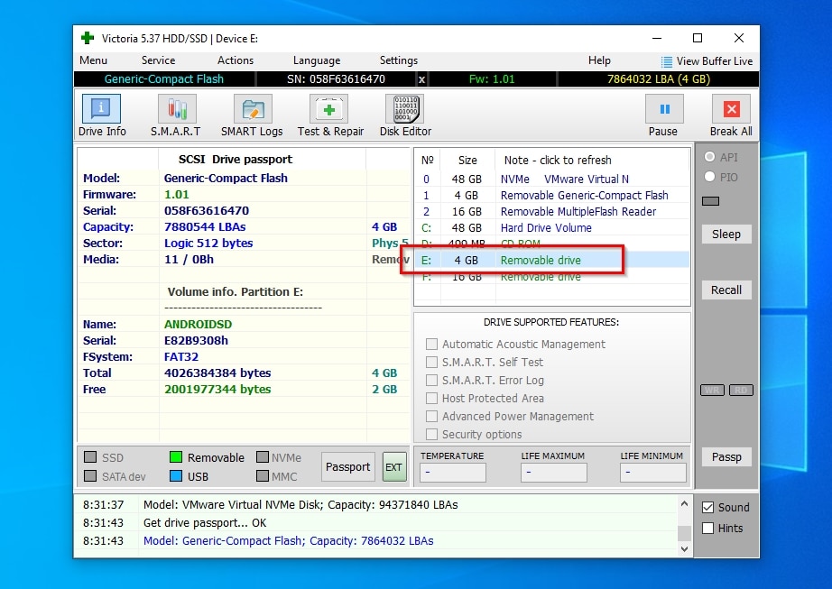Viewport: 832px width, 589px height.
Task: Open the Menu menu
Action: [93, 60]
